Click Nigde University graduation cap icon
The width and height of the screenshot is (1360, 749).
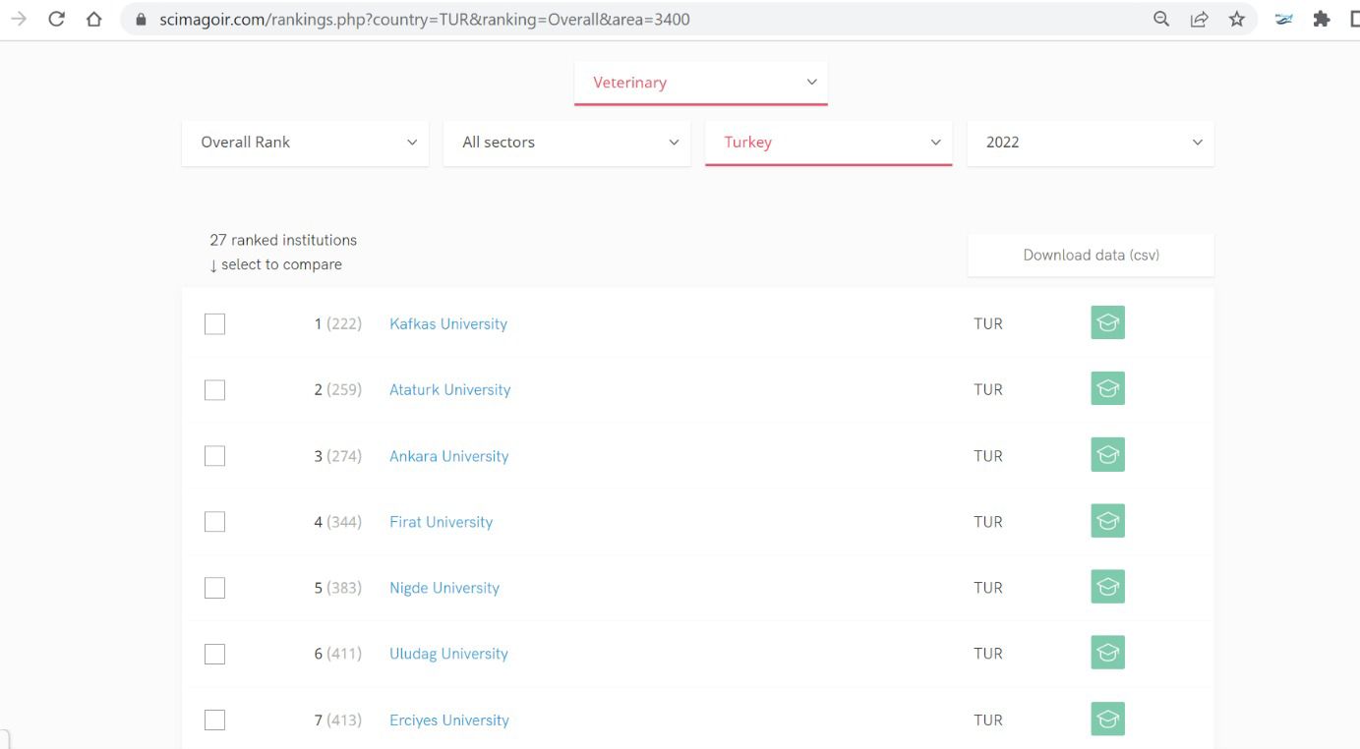point(1107,587)
